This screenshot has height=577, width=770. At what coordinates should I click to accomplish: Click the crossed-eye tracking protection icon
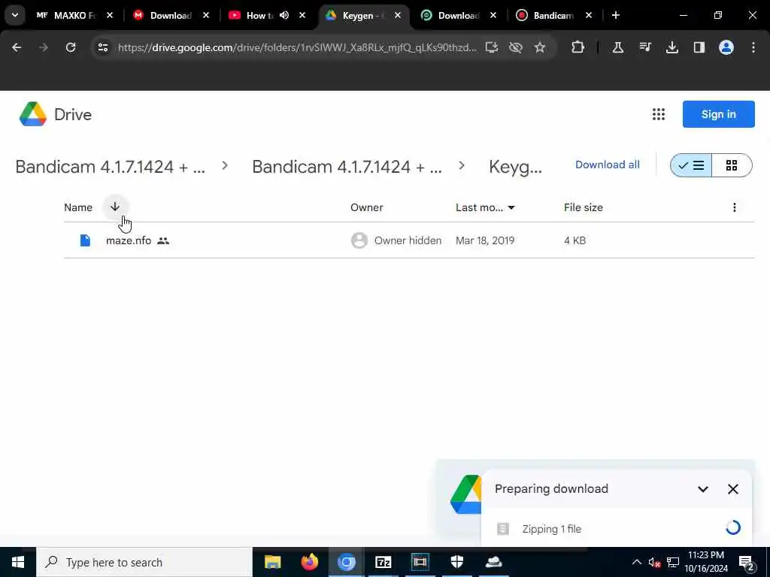click(x=516, y=47)
